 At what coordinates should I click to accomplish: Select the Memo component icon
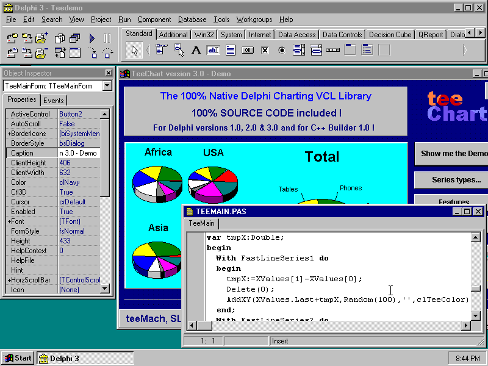(x=231, y=51)
